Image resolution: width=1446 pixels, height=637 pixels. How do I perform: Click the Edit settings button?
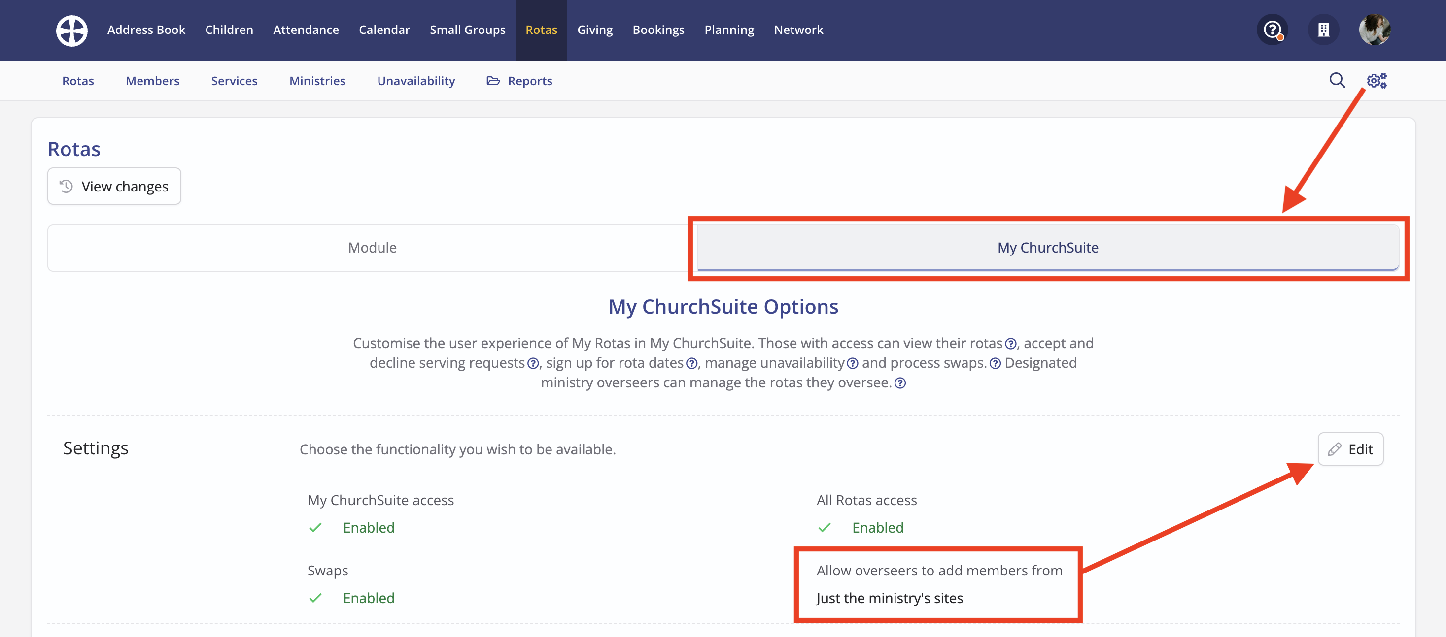(x=1350, y=449)
